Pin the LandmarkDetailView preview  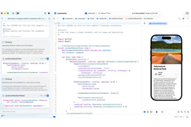click(x=145, y=23)
